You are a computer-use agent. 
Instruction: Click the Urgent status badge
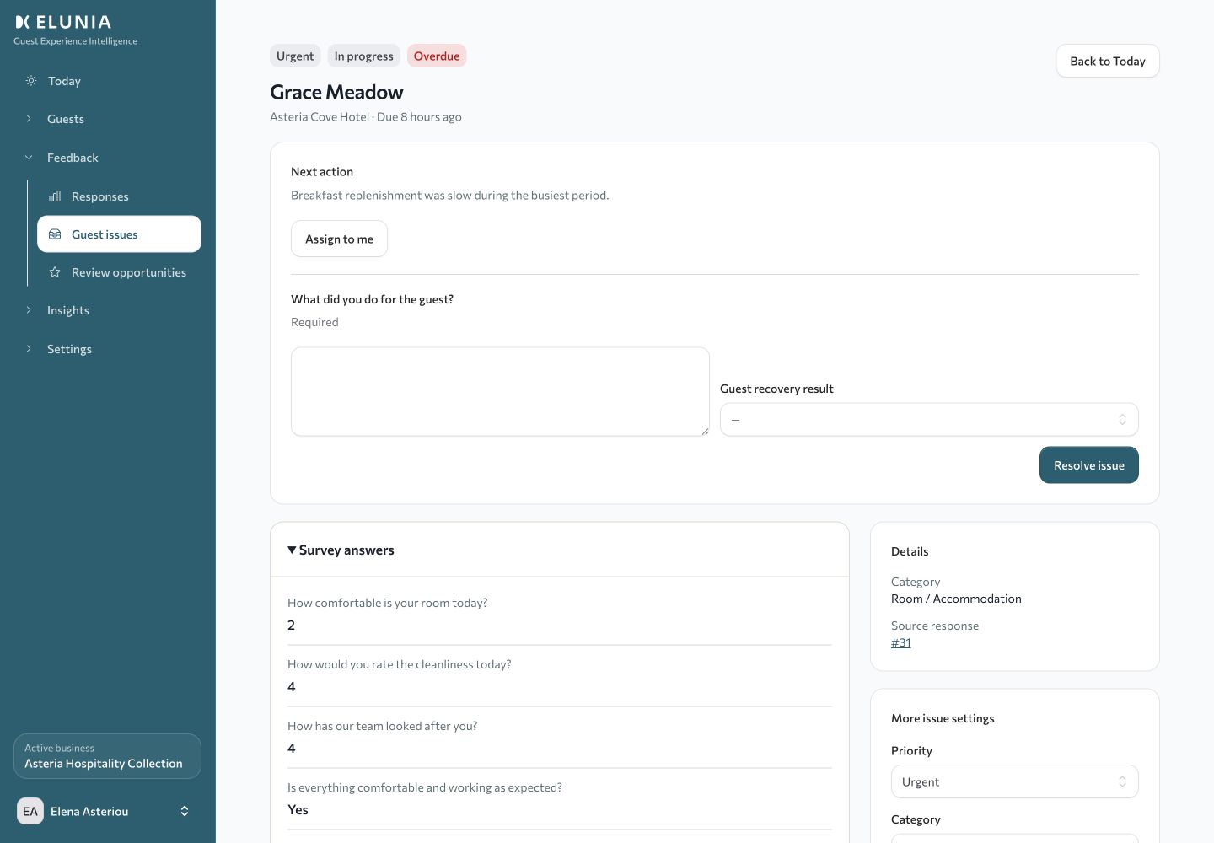coord(295,56)
